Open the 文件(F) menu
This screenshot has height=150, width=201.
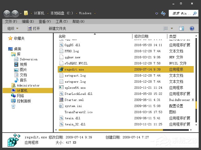coord(11,21)
